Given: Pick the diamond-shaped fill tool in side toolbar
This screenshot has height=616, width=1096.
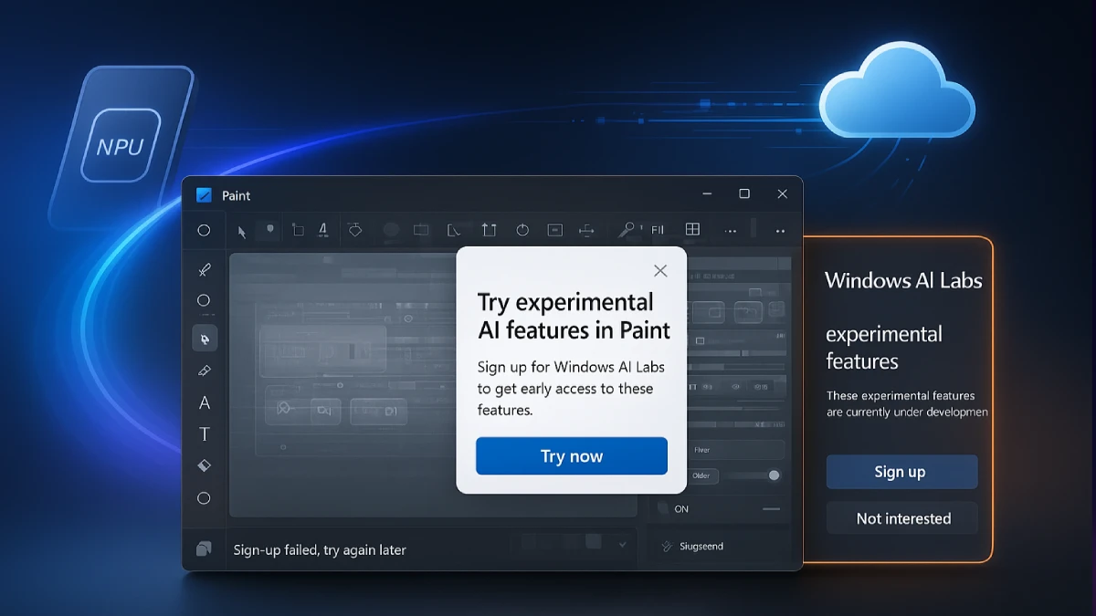Looking at the screenshot, I should (x=205, y=465).
